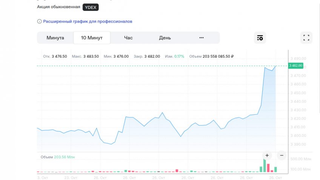Click the info icon beside the professional chart link
The height and width of the screenshot is (180, 320).
[x=39, y=22]
